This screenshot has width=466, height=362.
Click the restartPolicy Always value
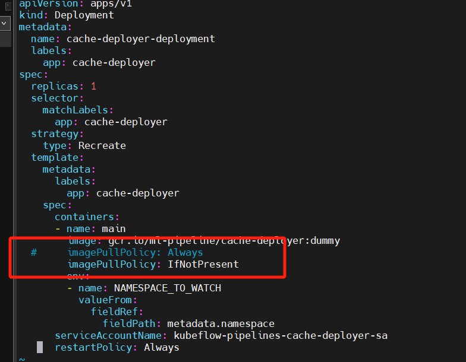162,348
